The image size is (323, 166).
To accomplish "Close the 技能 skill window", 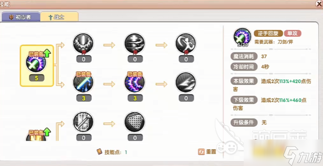I will [x=319, y=4].
